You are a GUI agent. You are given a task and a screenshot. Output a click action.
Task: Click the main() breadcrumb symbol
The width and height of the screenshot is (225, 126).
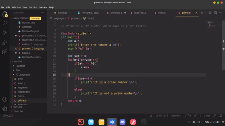(x=89, y=18)
